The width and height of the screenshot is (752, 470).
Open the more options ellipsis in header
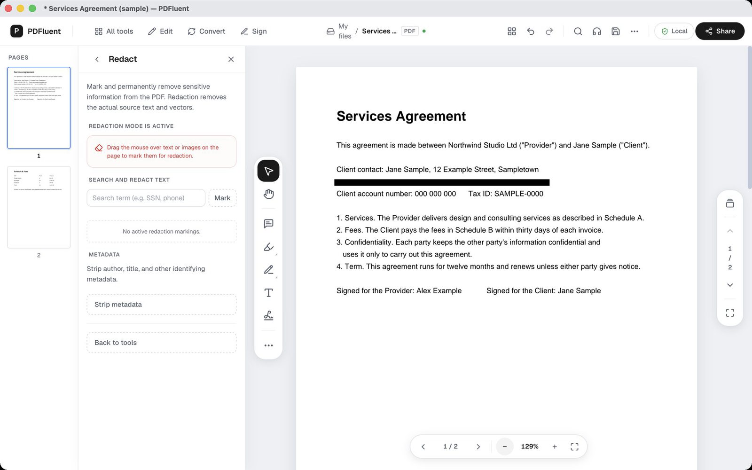634,31
